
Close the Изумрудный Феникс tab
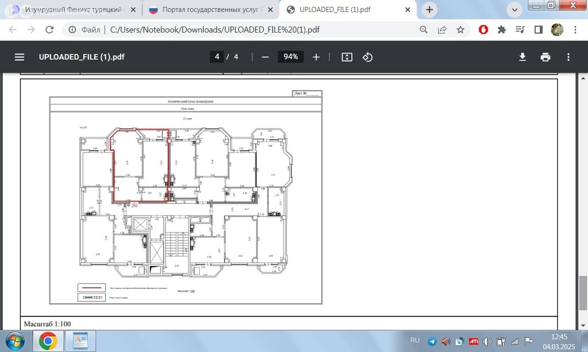pos(133,10)
